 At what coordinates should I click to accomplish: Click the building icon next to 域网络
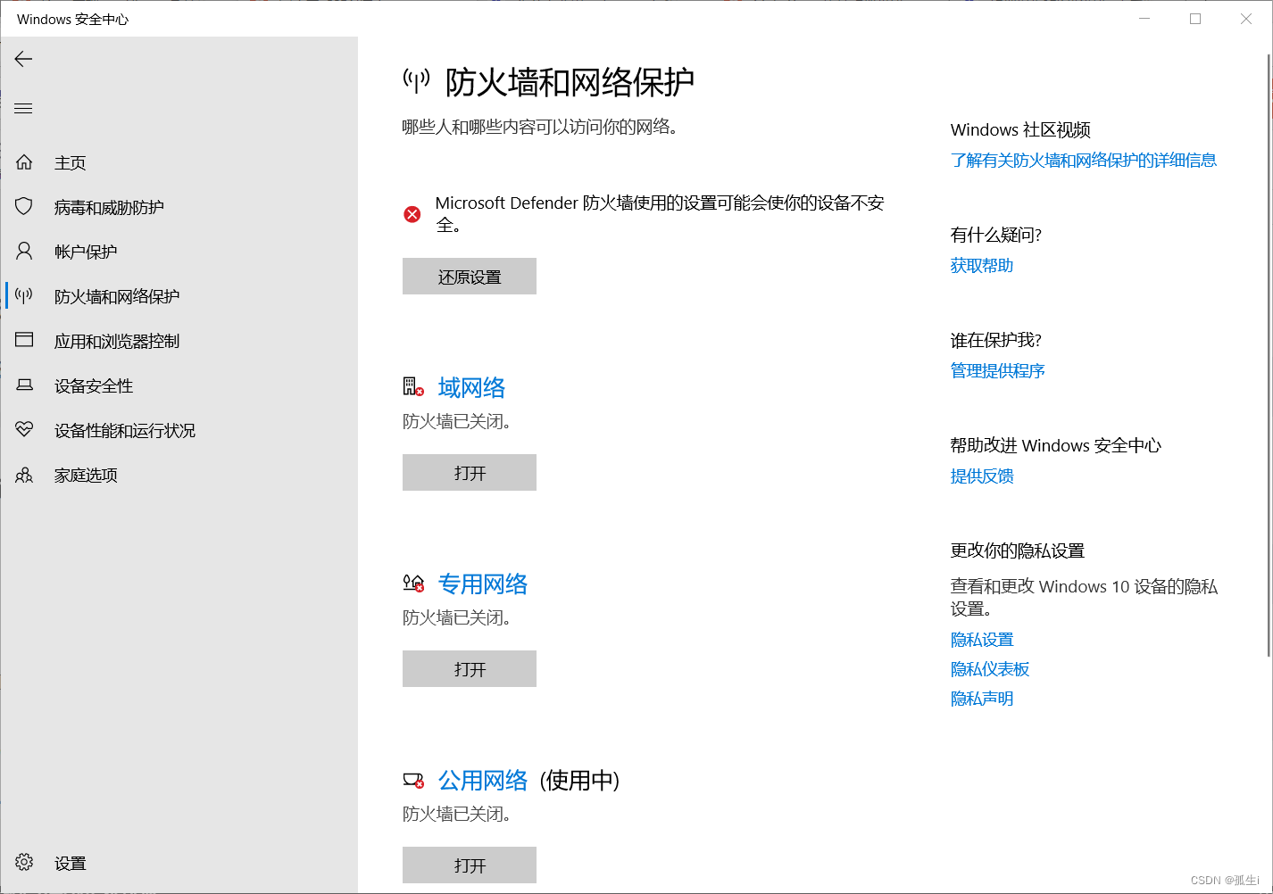click(412, 386)
